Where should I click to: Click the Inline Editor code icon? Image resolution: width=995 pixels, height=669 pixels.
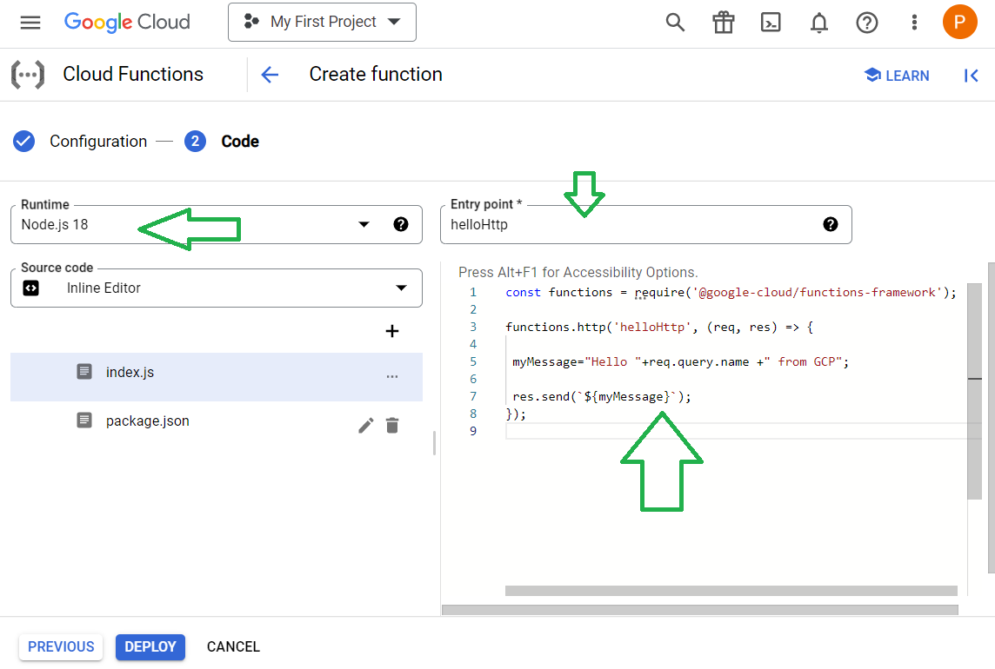point(31,288)
